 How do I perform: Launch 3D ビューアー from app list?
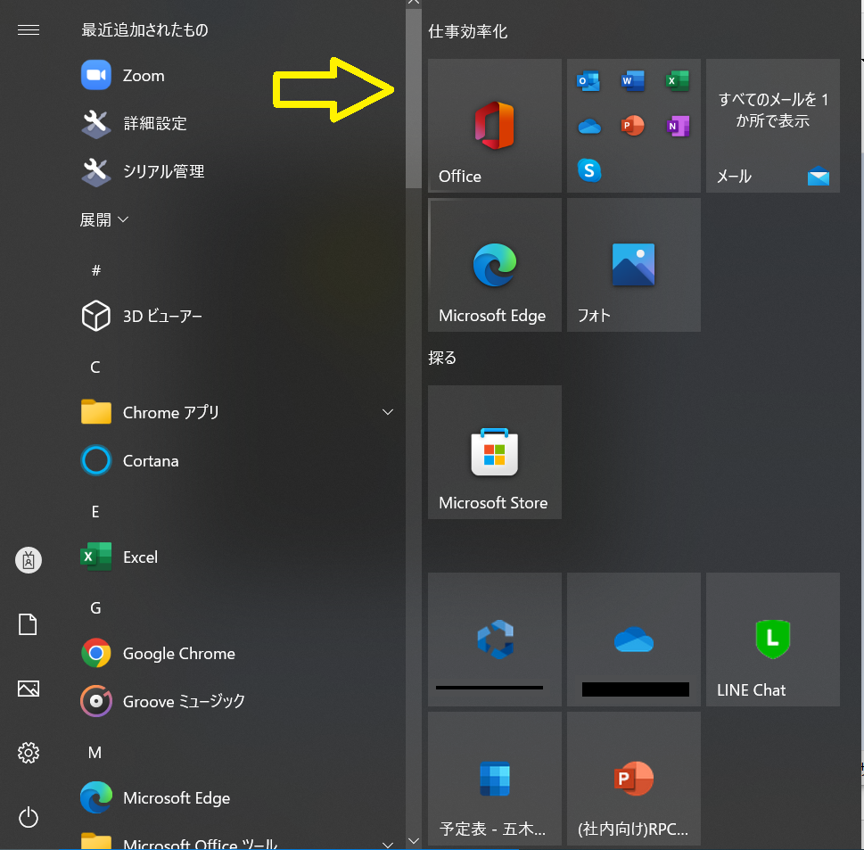(237, 316)
